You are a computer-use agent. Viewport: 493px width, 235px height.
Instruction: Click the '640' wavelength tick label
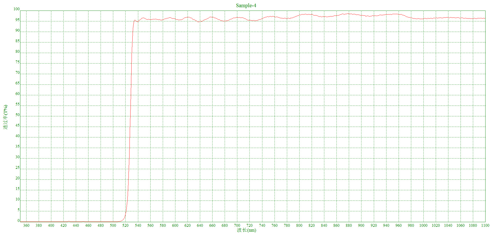(x=200, y=225)
